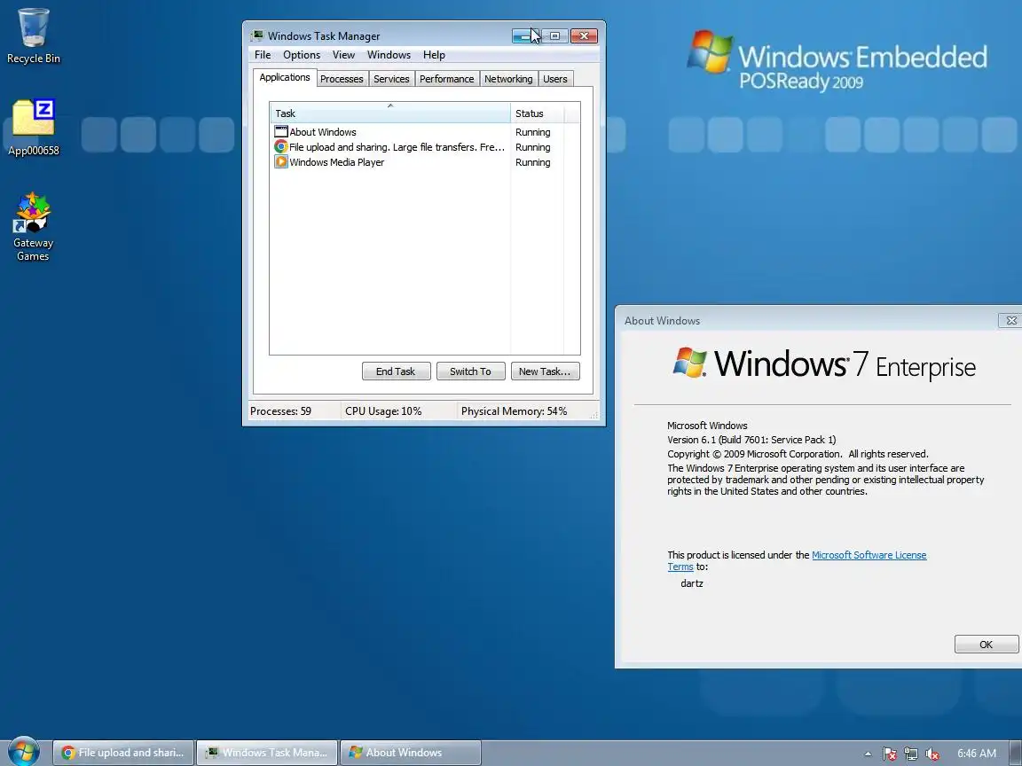Click the About Windows taskbar button

pyautogui.click(x=411, y=753)
